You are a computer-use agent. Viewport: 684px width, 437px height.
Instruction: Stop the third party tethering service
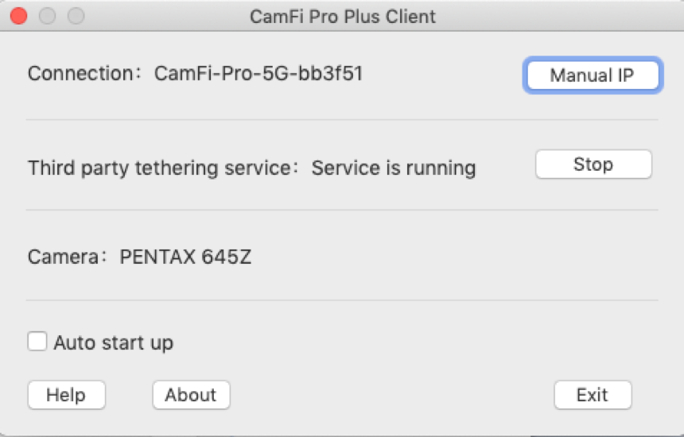(593, 164)
